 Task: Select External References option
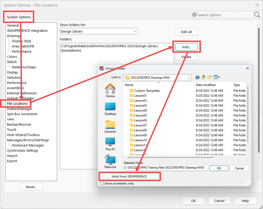pyautogui.click(x=22, y=93)
